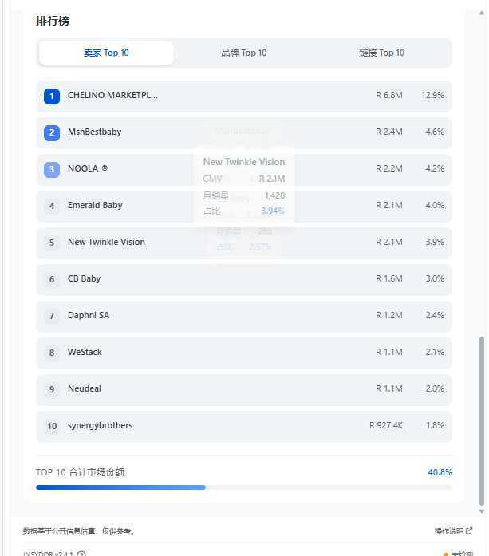Screen dimensions: 489x556
Task: Click the R 6.8M GMV value
Action: (389, 96)
